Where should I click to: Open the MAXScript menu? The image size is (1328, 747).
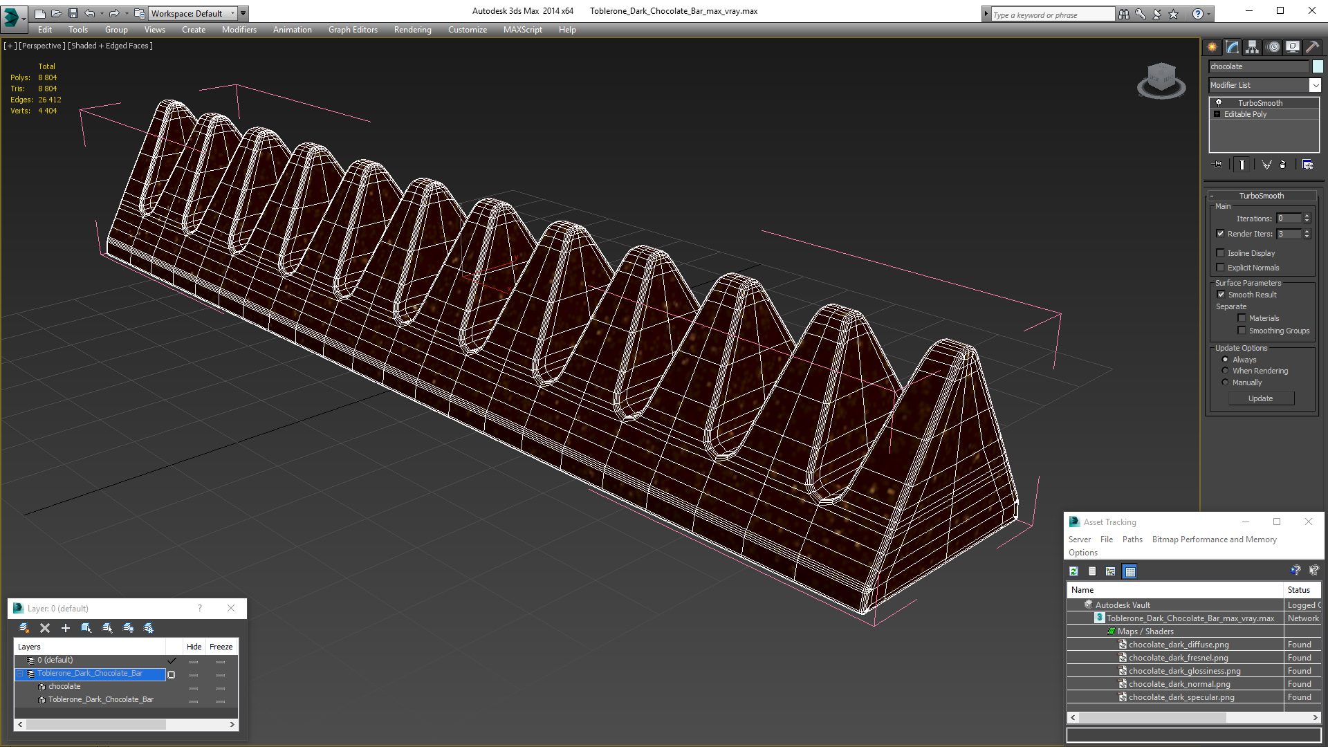click(522, 30)
